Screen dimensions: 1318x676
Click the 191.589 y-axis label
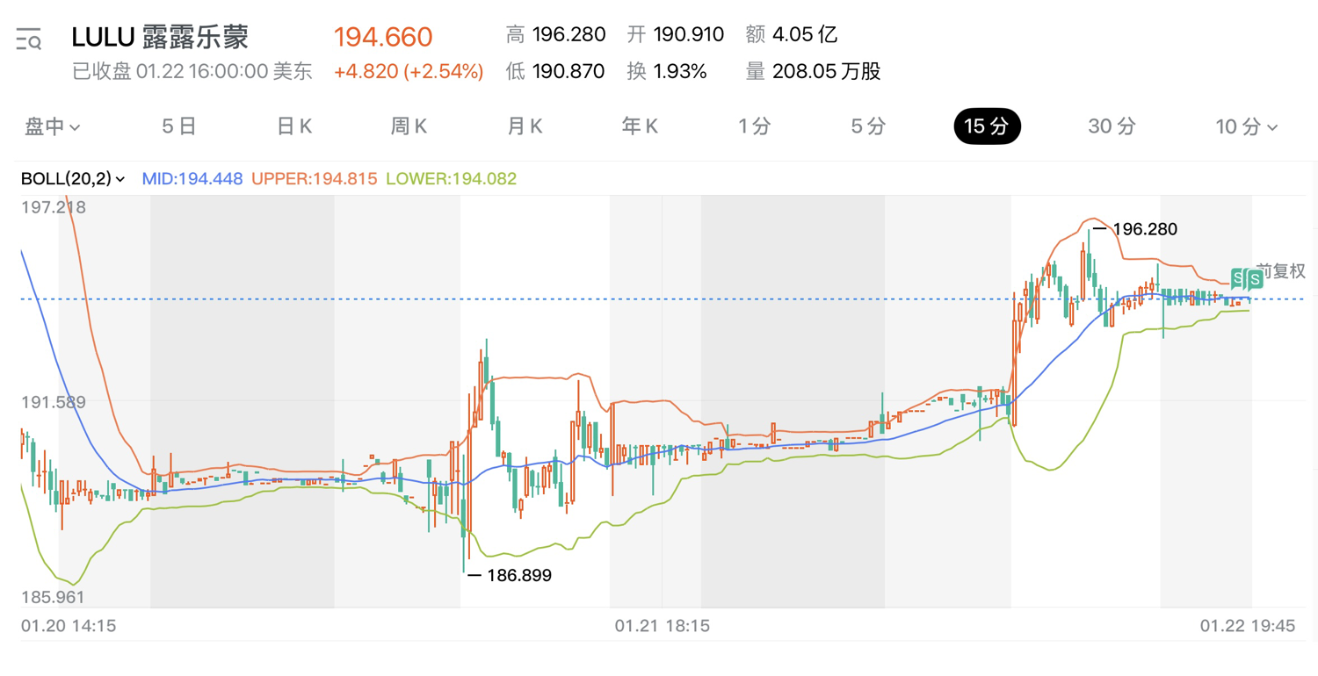54,403
